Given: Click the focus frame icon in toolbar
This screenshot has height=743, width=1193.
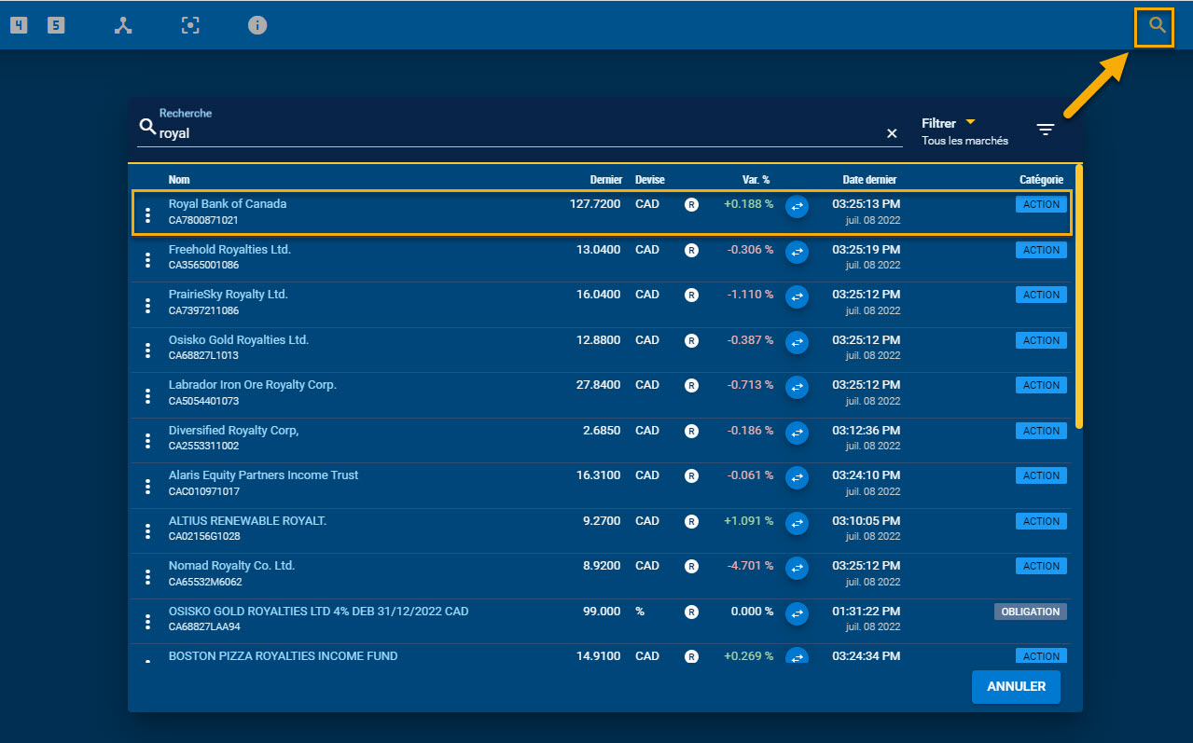Looking at the screenshot, I should [190, 26].
